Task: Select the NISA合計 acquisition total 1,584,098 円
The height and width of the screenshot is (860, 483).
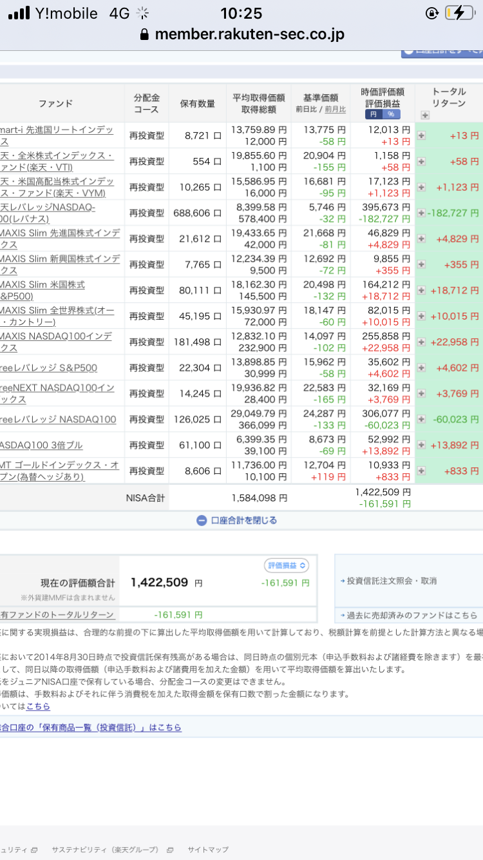Action: coord(260,498)
